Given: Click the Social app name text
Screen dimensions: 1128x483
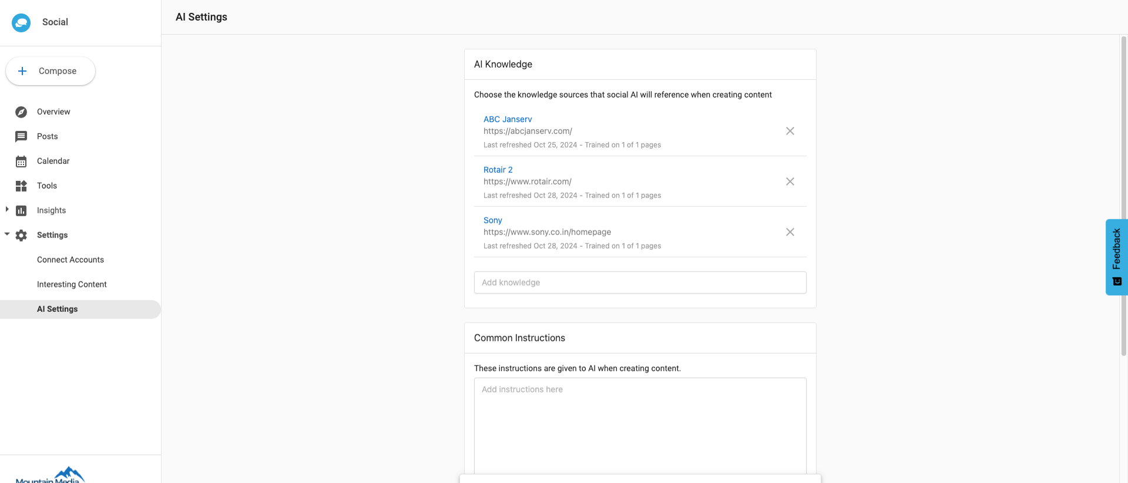Looking at the screenshot, I should click(x=55, y=22).
